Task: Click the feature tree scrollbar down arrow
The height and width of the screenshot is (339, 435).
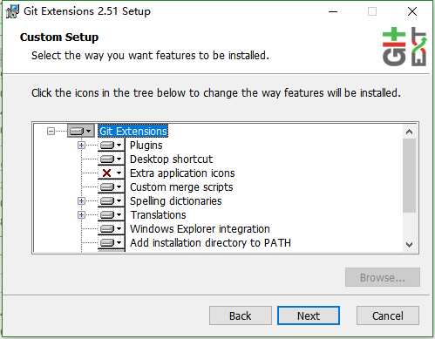Action: coord(409,245)
